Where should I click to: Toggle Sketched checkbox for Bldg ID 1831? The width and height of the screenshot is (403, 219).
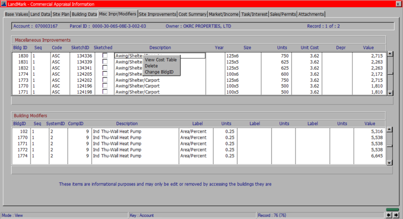click(105, 61)
